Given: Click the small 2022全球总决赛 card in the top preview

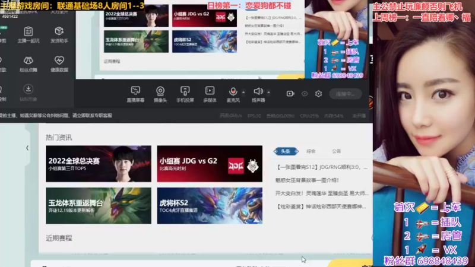Looking at the screenshot, I should [136, 16].
